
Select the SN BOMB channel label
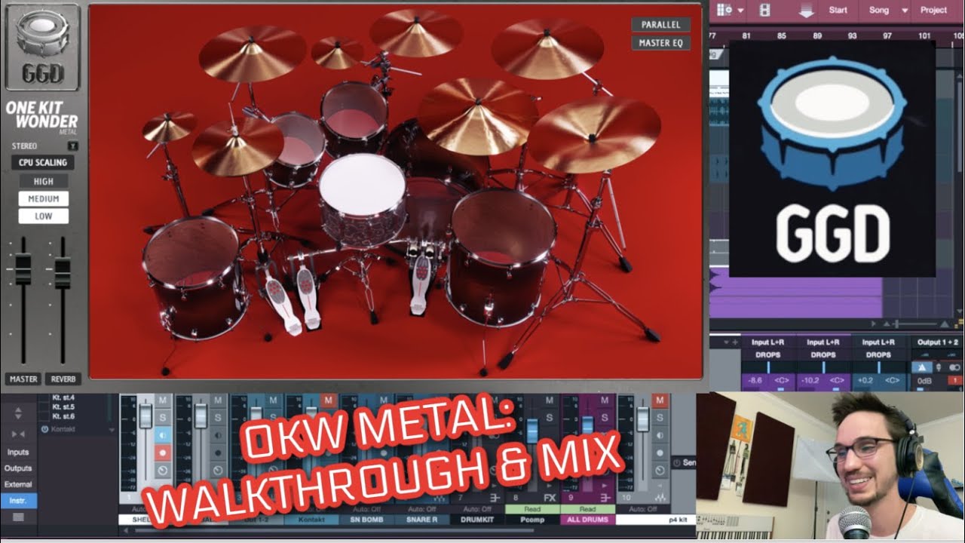tap(366, 520)
